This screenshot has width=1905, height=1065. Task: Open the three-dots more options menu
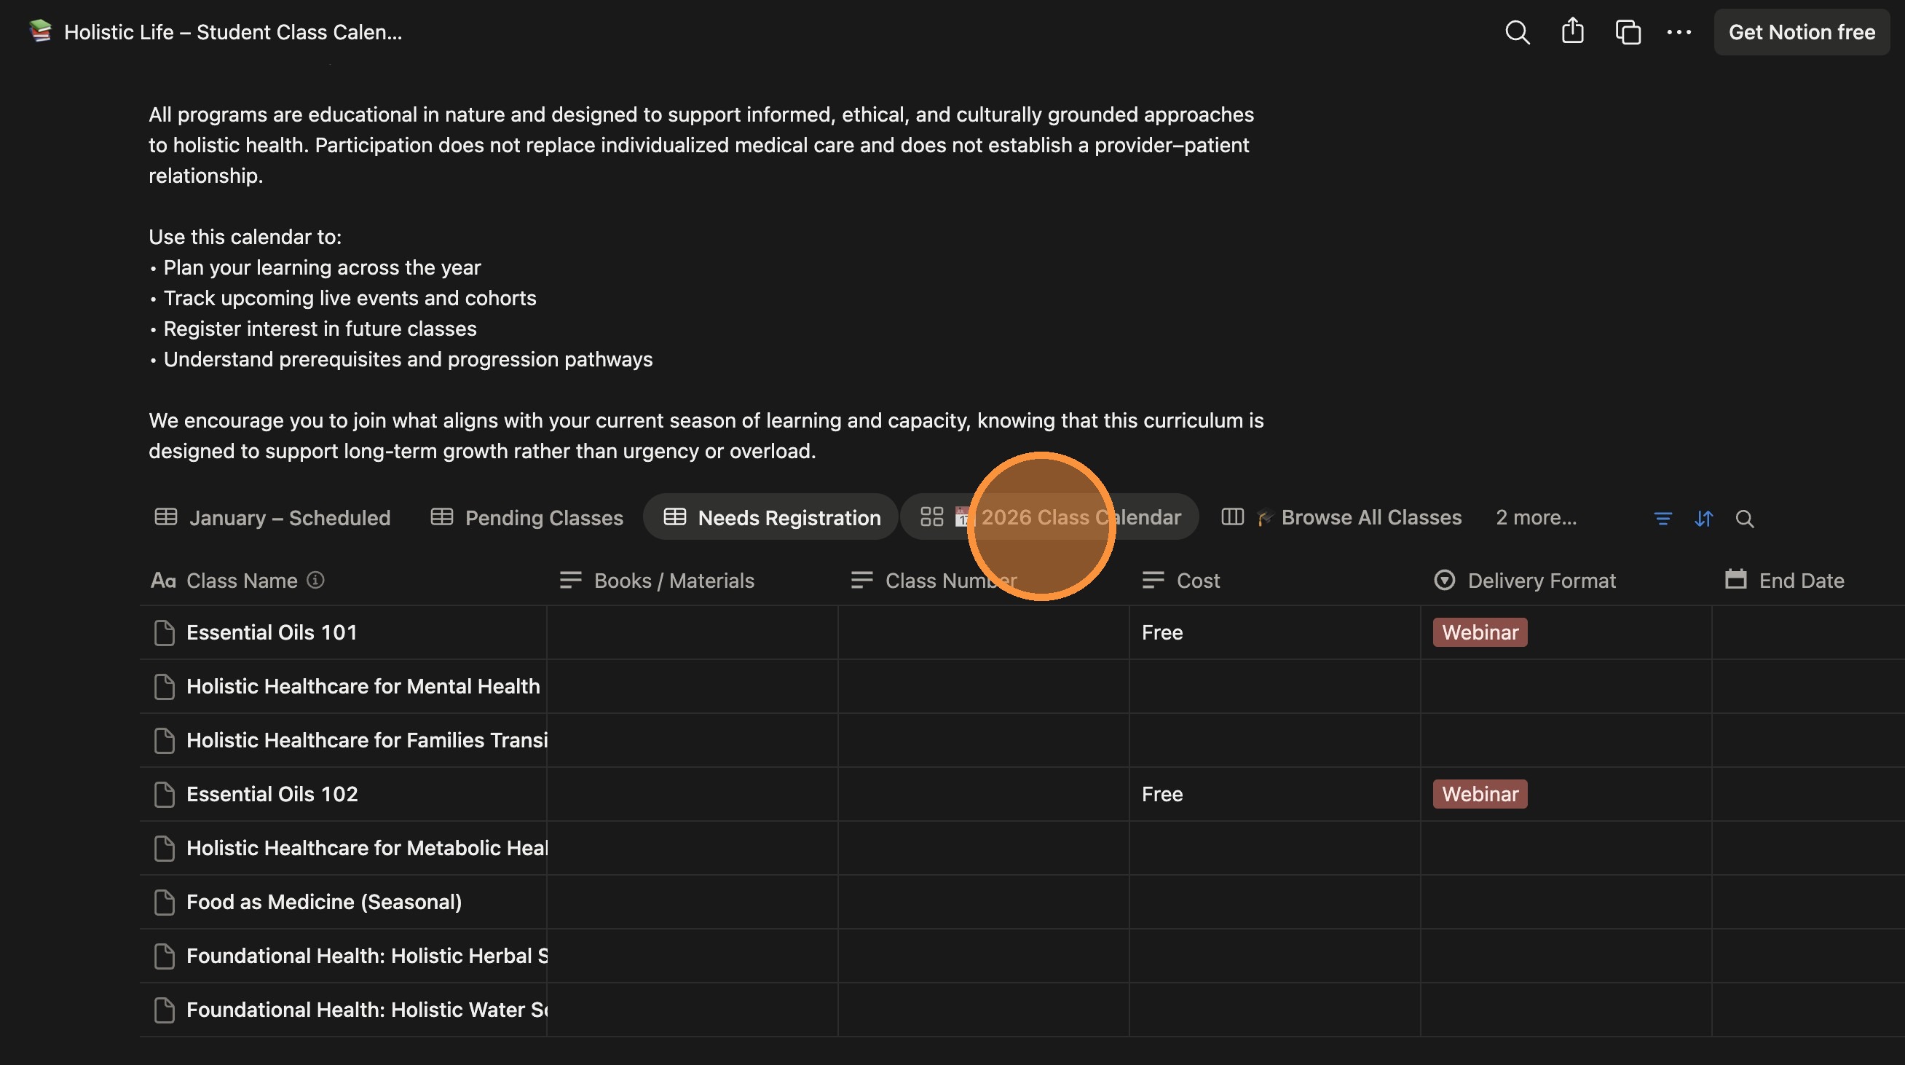(x=1679, y=32)
